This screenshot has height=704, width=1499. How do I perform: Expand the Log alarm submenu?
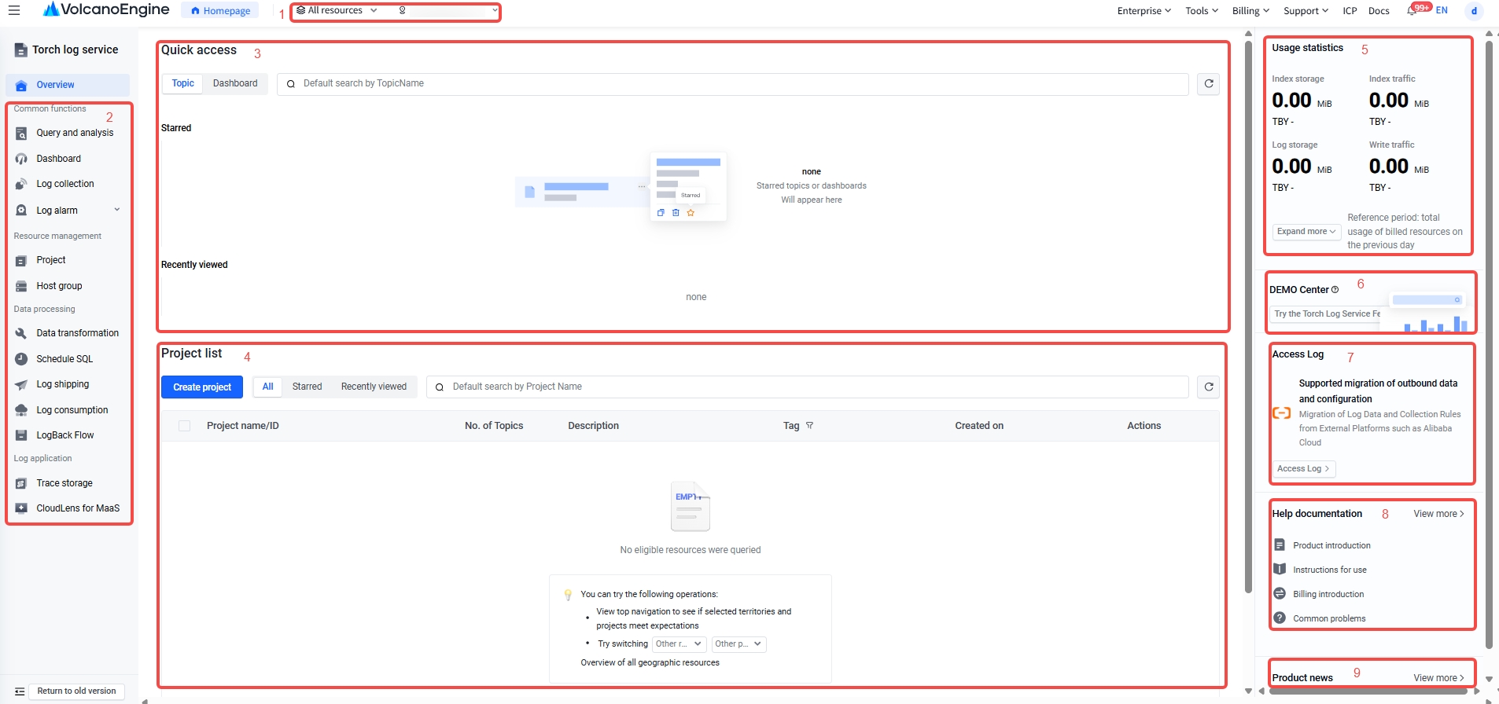117,210
